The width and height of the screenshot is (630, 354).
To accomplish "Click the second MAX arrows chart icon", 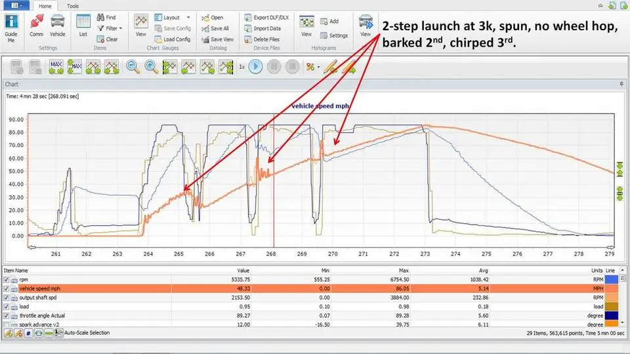I will pyautogui.click(x=74, y=66).
